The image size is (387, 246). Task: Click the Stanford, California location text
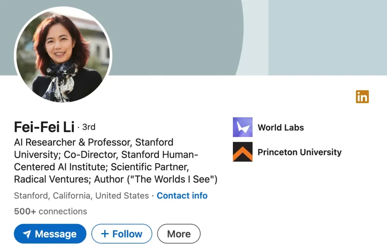pos(81,196)
